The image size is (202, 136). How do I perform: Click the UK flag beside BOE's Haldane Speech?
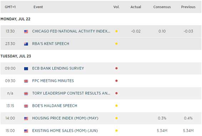point(26,106)
